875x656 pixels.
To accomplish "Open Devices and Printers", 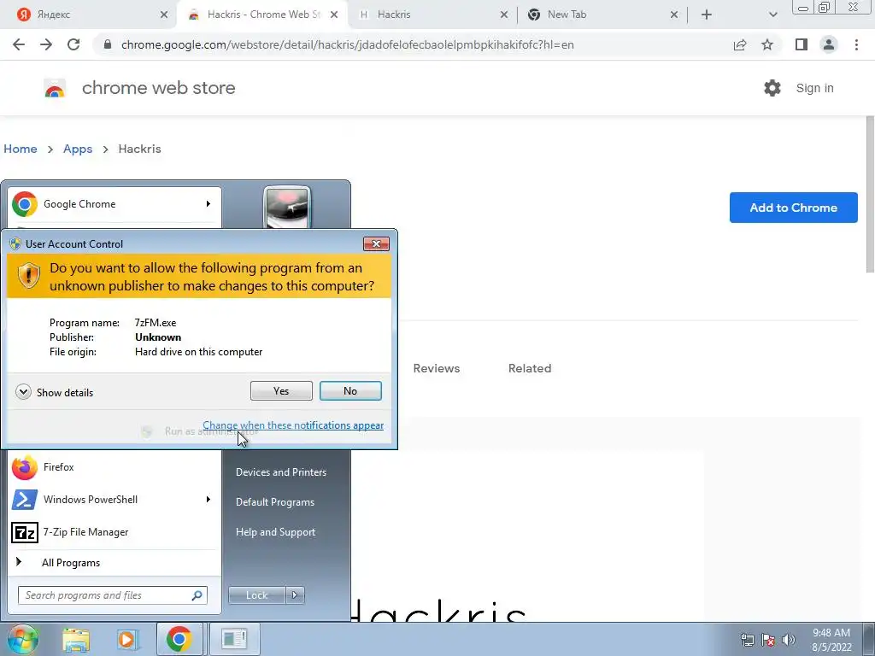I will pos(281,471).
